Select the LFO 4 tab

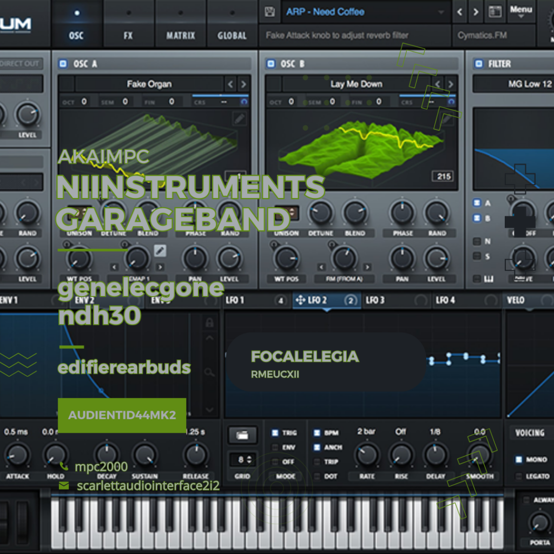pyautogui.click(x=466, y=300)
